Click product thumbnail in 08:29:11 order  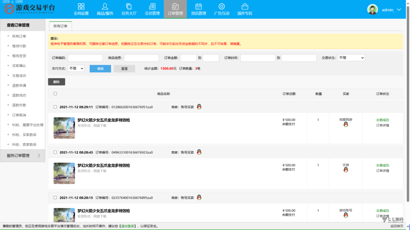(x=64, y=128)
